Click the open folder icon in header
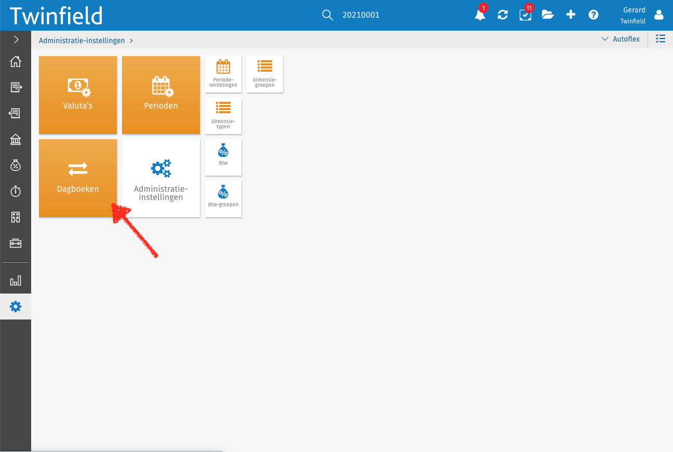The width and height of the screenshot is (673, 452). [548, 15]
